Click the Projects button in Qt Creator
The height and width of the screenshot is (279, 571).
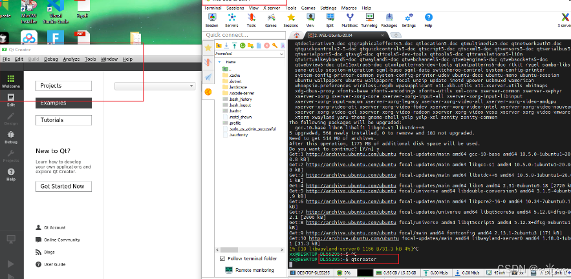point(64,86)
